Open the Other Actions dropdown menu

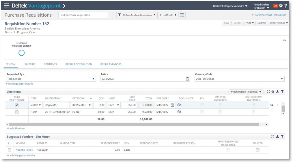coord(279,23)
